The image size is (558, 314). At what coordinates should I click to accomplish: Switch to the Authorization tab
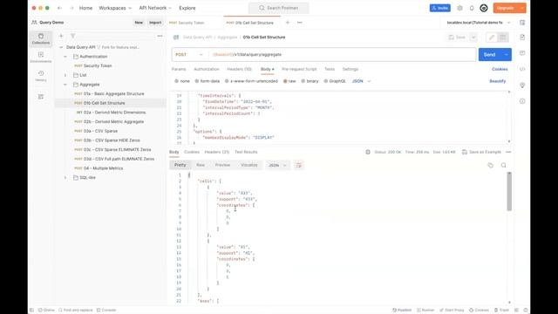tap(207, 69)
